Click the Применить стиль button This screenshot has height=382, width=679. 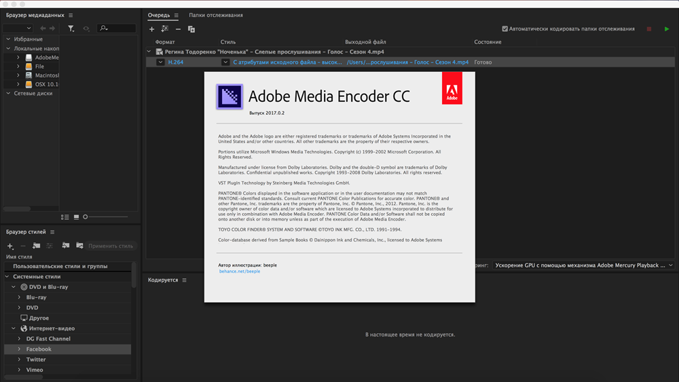[x=111, y=246]
